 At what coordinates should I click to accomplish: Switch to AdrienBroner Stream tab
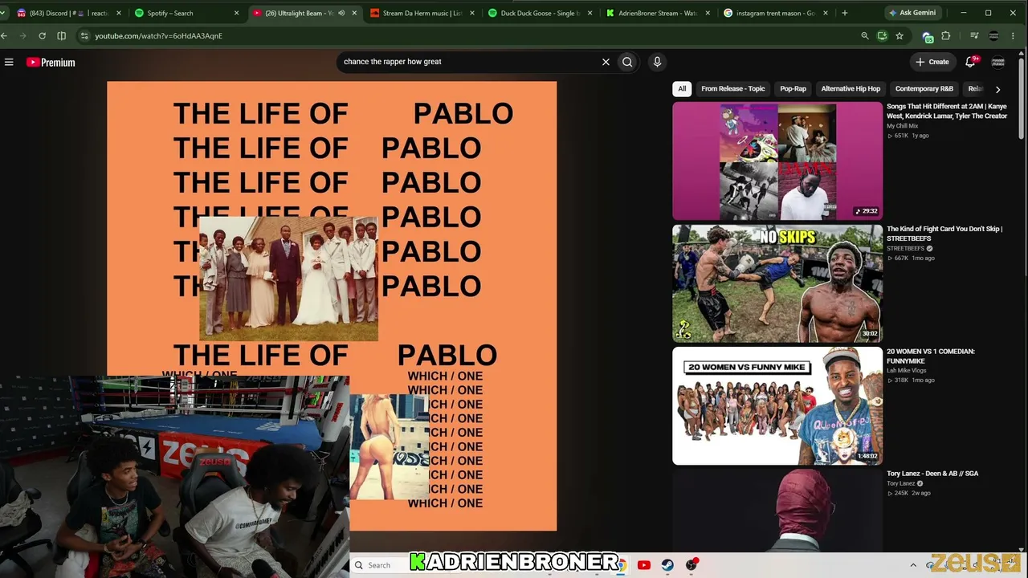pyautogui.click(x=659, y=13)
